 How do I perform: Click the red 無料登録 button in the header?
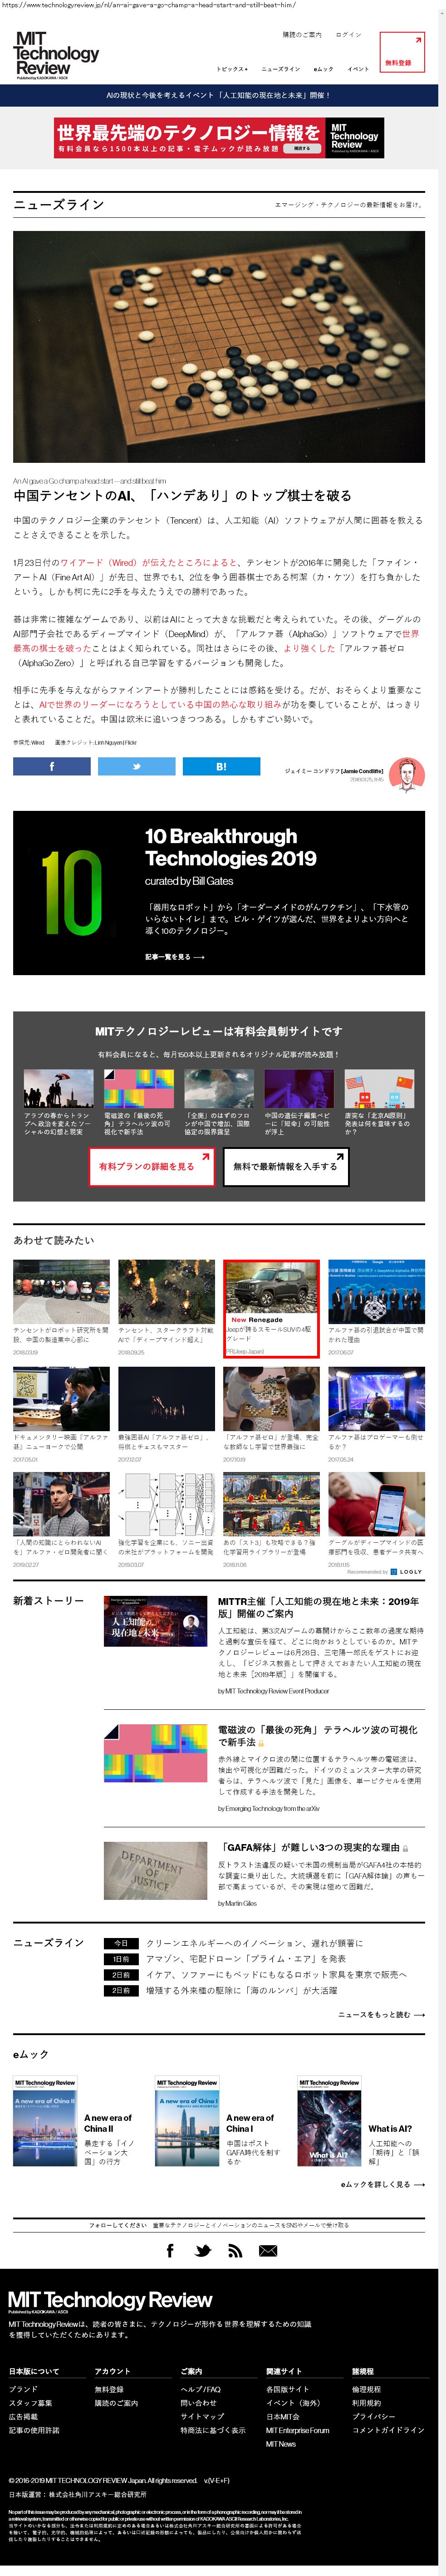tap(402, 53)
